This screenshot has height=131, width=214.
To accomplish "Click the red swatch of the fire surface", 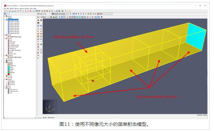I will point(9,74).
